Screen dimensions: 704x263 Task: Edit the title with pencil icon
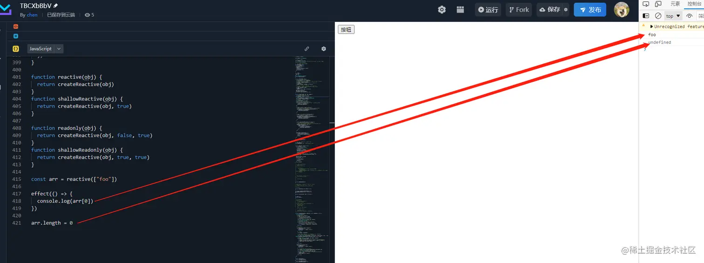pyautogui.click(x=56, y=6)
